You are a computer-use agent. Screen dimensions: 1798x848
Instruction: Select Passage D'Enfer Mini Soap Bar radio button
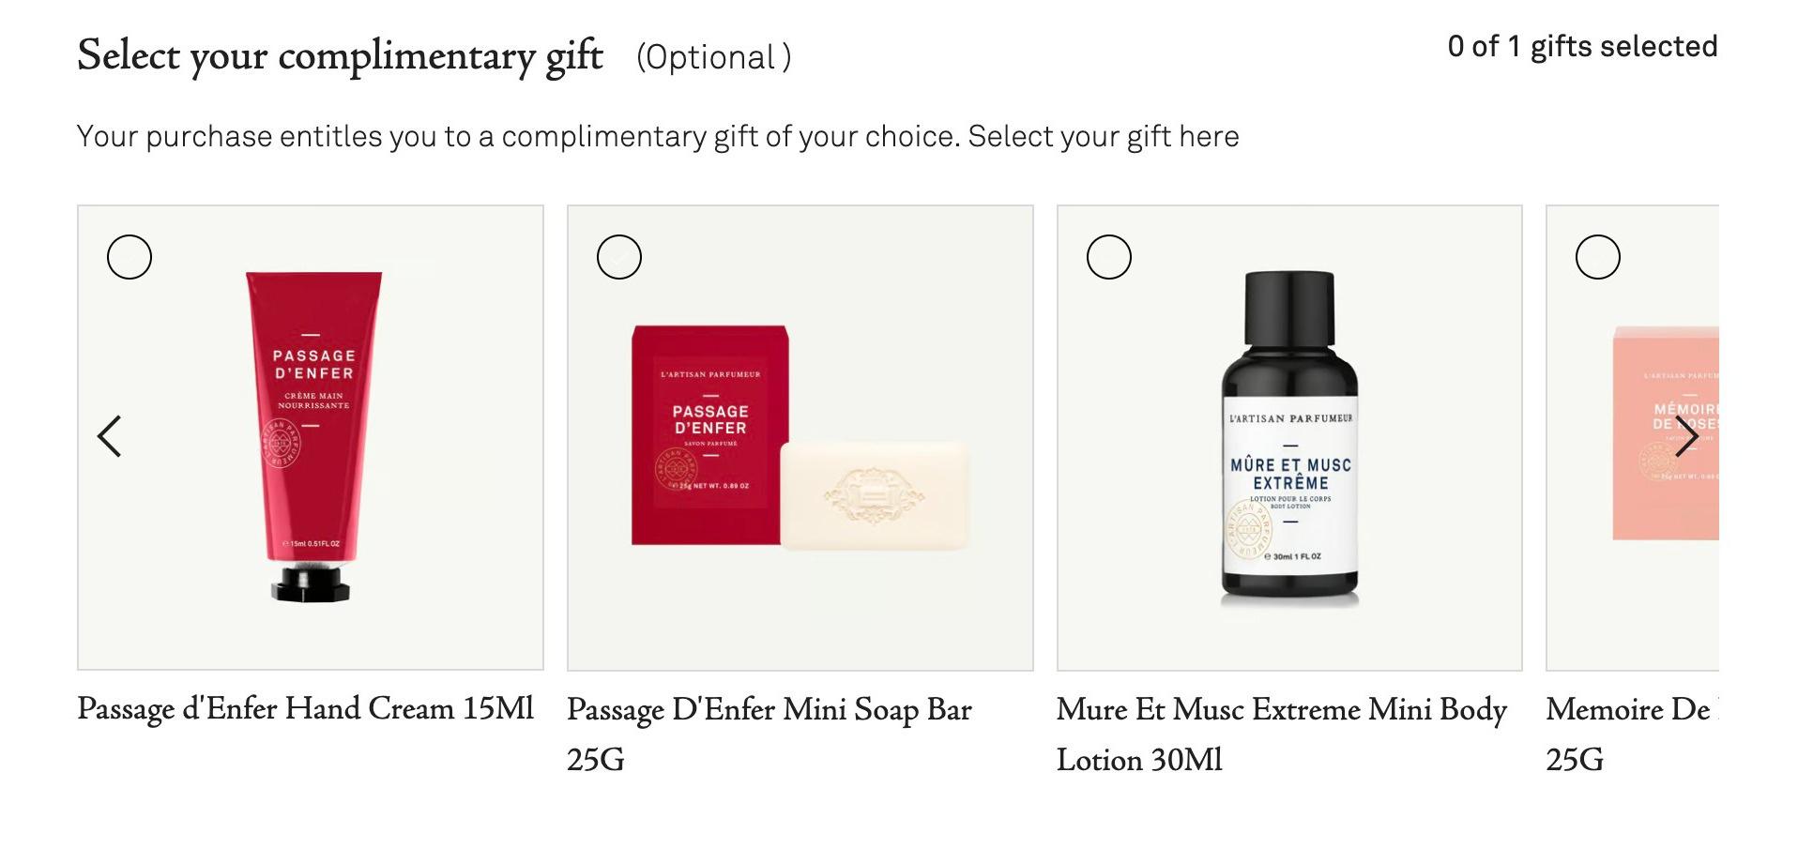click(x=619, y=257)
